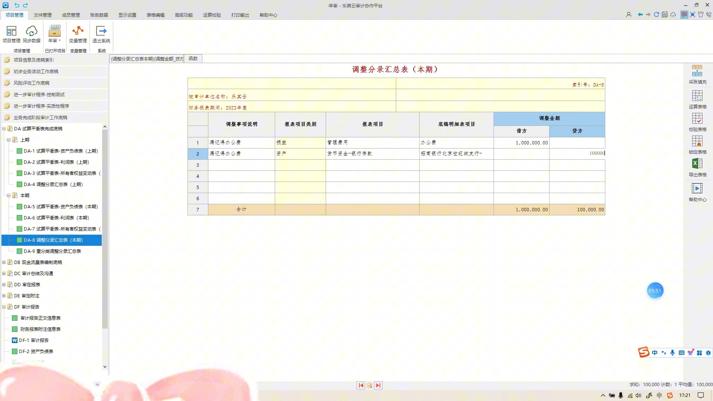Viewport: 713px width, 401px height.
Task: Click the 同步数据 sync icon
Action: [32, 31]
